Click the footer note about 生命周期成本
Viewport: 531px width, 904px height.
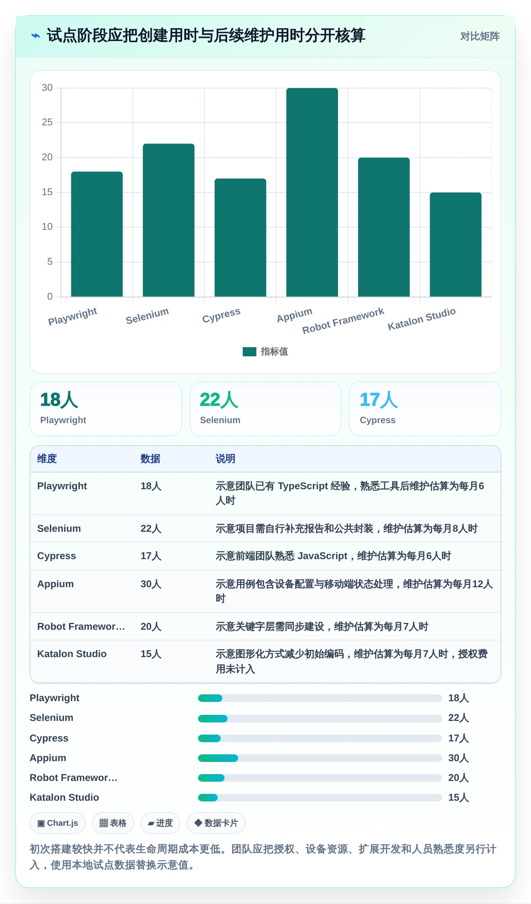263,857
